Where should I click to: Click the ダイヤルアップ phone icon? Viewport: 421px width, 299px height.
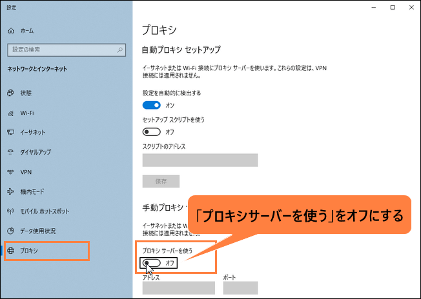[10, 152]
